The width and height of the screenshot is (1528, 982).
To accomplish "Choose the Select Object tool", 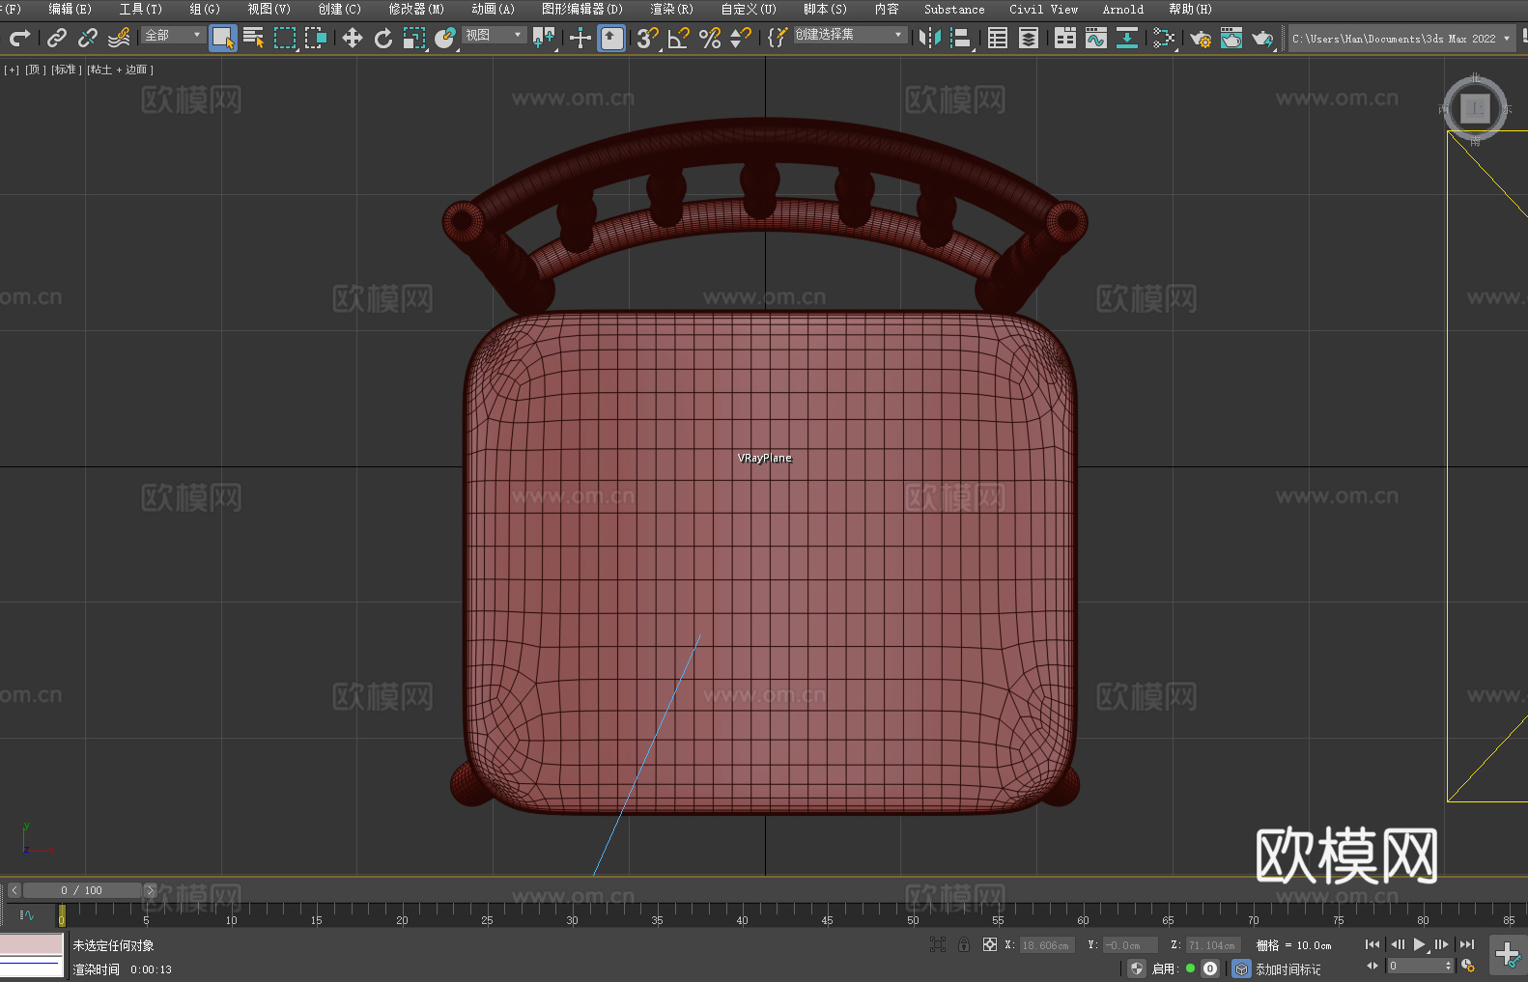I will [x=223, y=38].
